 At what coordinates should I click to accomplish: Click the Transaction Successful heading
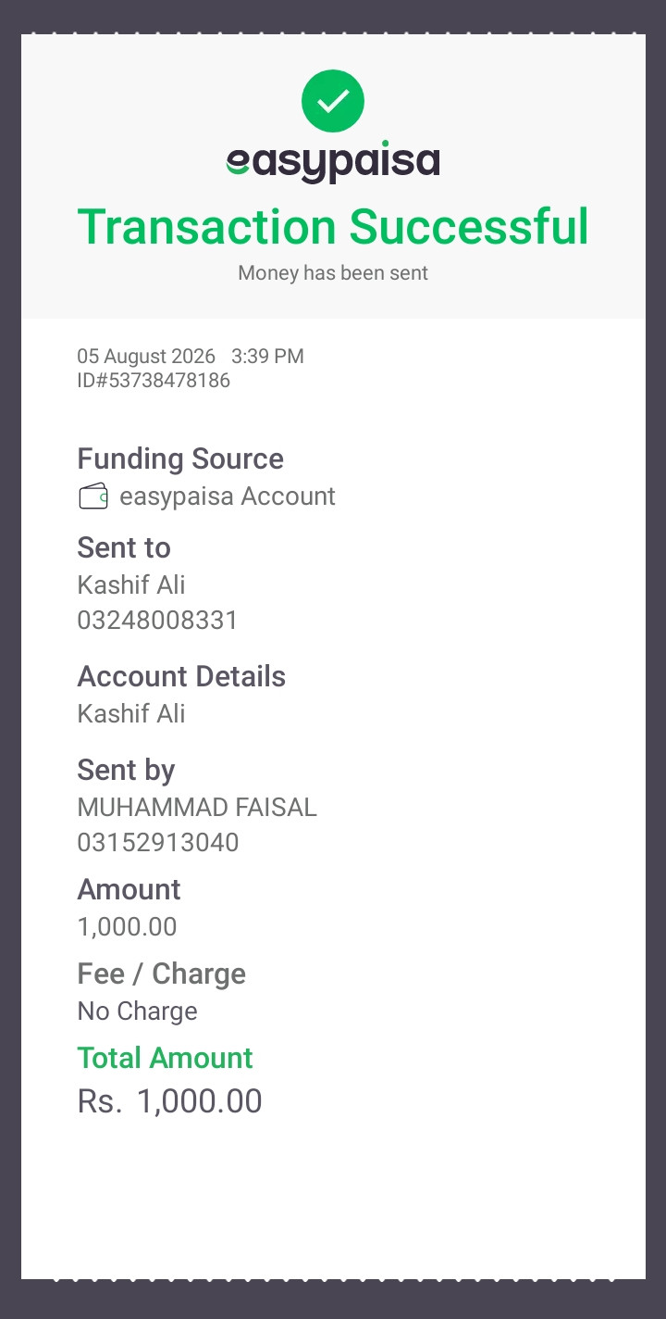pos(333,227)
